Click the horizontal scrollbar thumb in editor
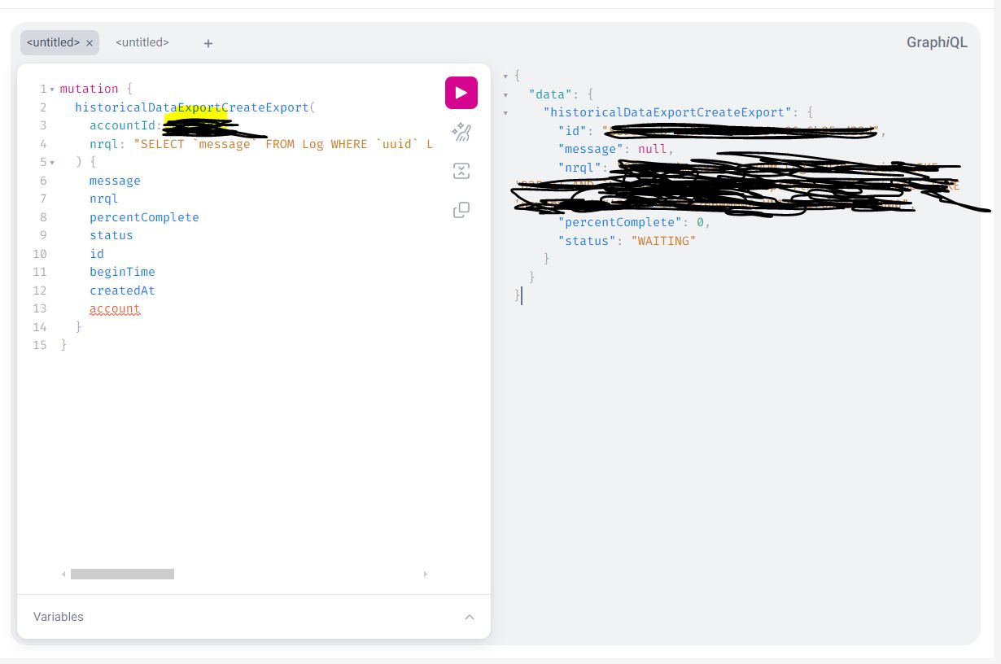1001x664 pixels. pyautogui.click(x=122, y=574)
